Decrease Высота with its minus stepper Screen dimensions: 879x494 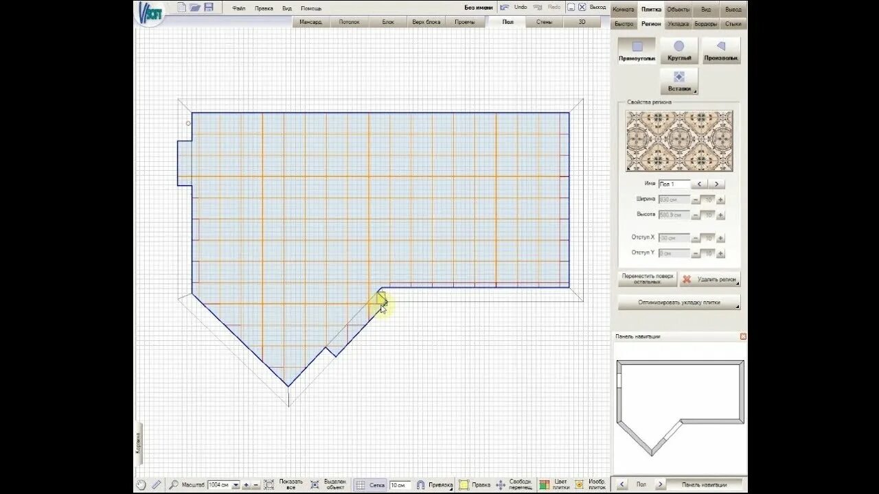point(696,215)
